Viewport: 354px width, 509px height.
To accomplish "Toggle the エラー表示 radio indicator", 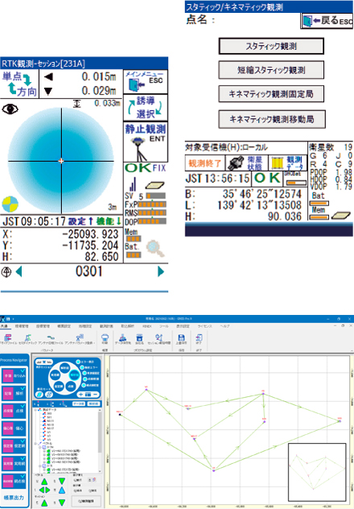I will point(78,362).
